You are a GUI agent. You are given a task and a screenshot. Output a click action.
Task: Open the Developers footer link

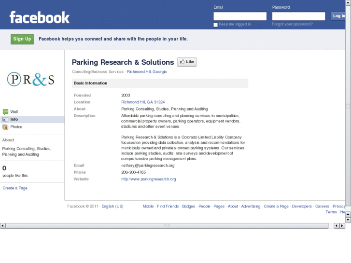(x=302, y=206)
